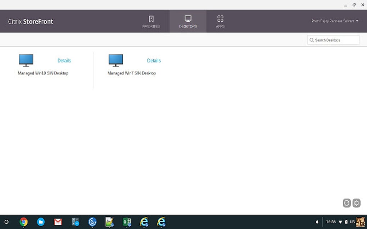Open the Managed Win10 SIN Desktop monitor icon
Image resolution: width=367 pixels, height=229 pixels.
pos(26,60)
